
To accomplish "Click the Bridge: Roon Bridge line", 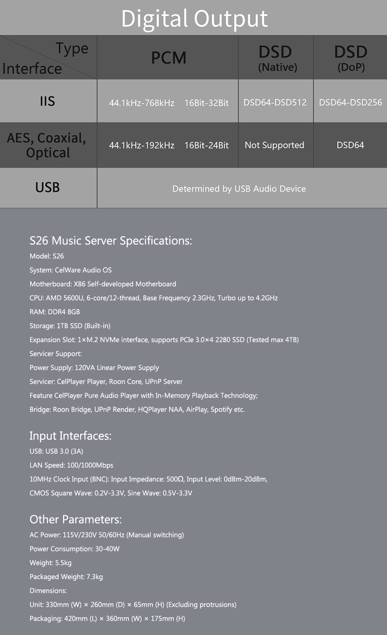I will [137, 409].
